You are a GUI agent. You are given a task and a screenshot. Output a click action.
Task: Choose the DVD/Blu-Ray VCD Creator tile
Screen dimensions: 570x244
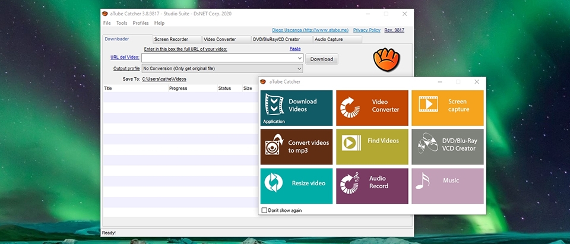[x=447, y=147]
